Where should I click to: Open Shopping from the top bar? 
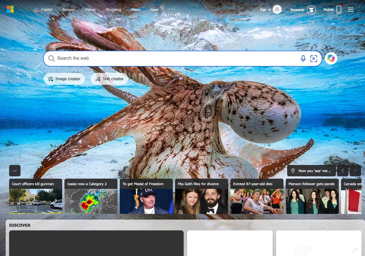113,10
